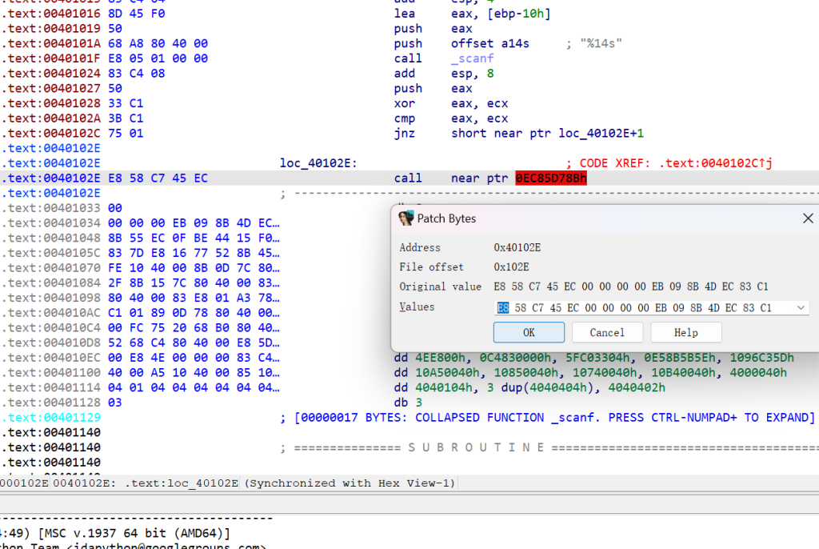Screen dimensions: 819x549
Task: Open Help for Patch Bytes dialog
Action: pos(685,332)
